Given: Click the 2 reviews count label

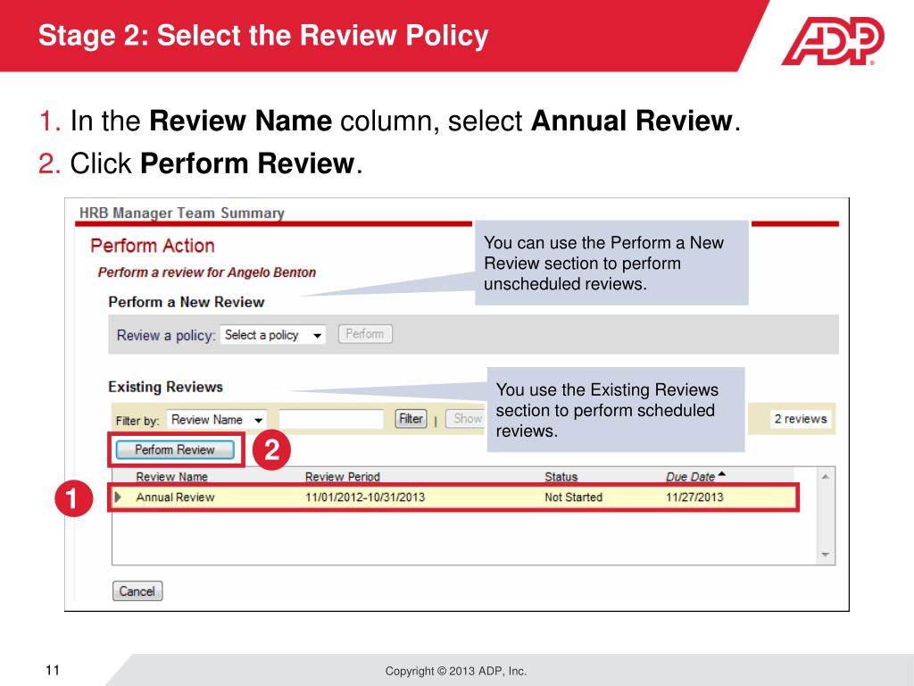Looking at the screenshot, I should (801, 419).
